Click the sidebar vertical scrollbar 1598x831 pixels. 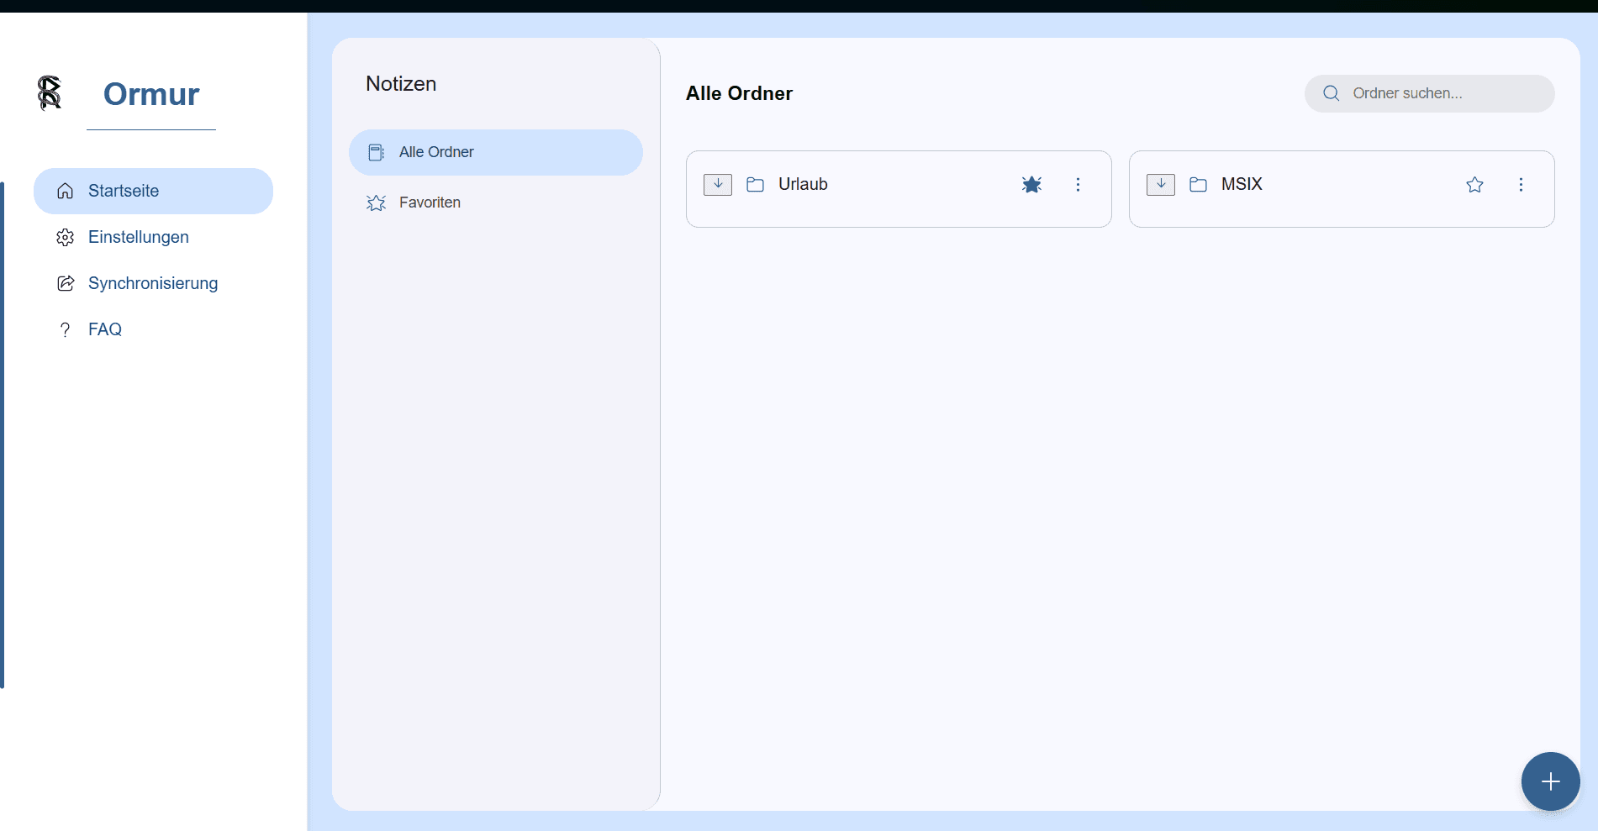point(3,435)
